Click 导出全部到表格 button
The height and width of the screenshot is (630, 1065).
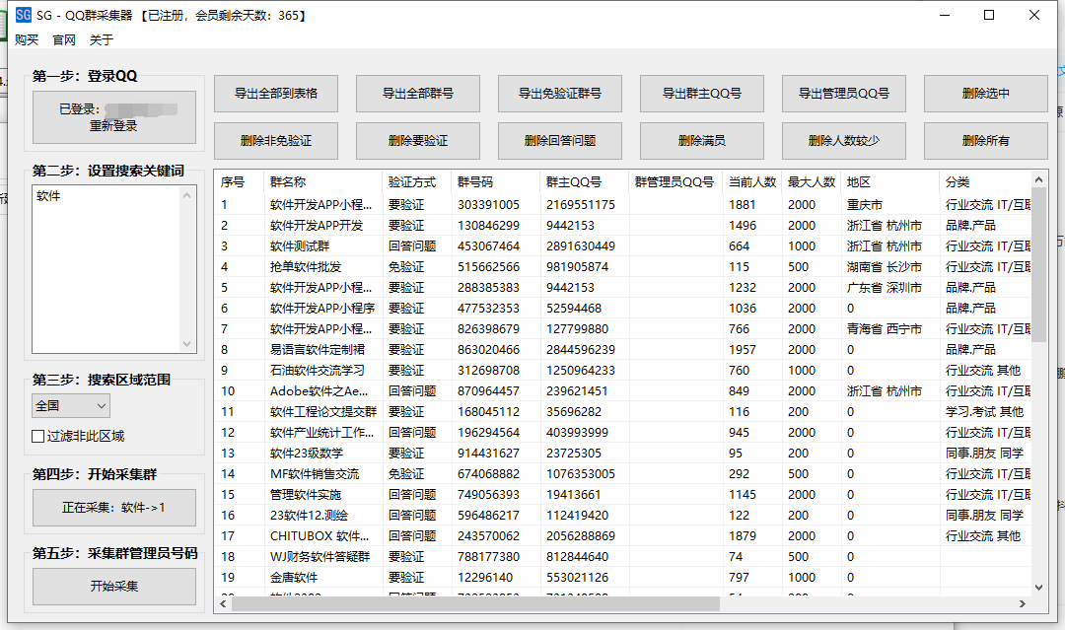pos(276,94)
